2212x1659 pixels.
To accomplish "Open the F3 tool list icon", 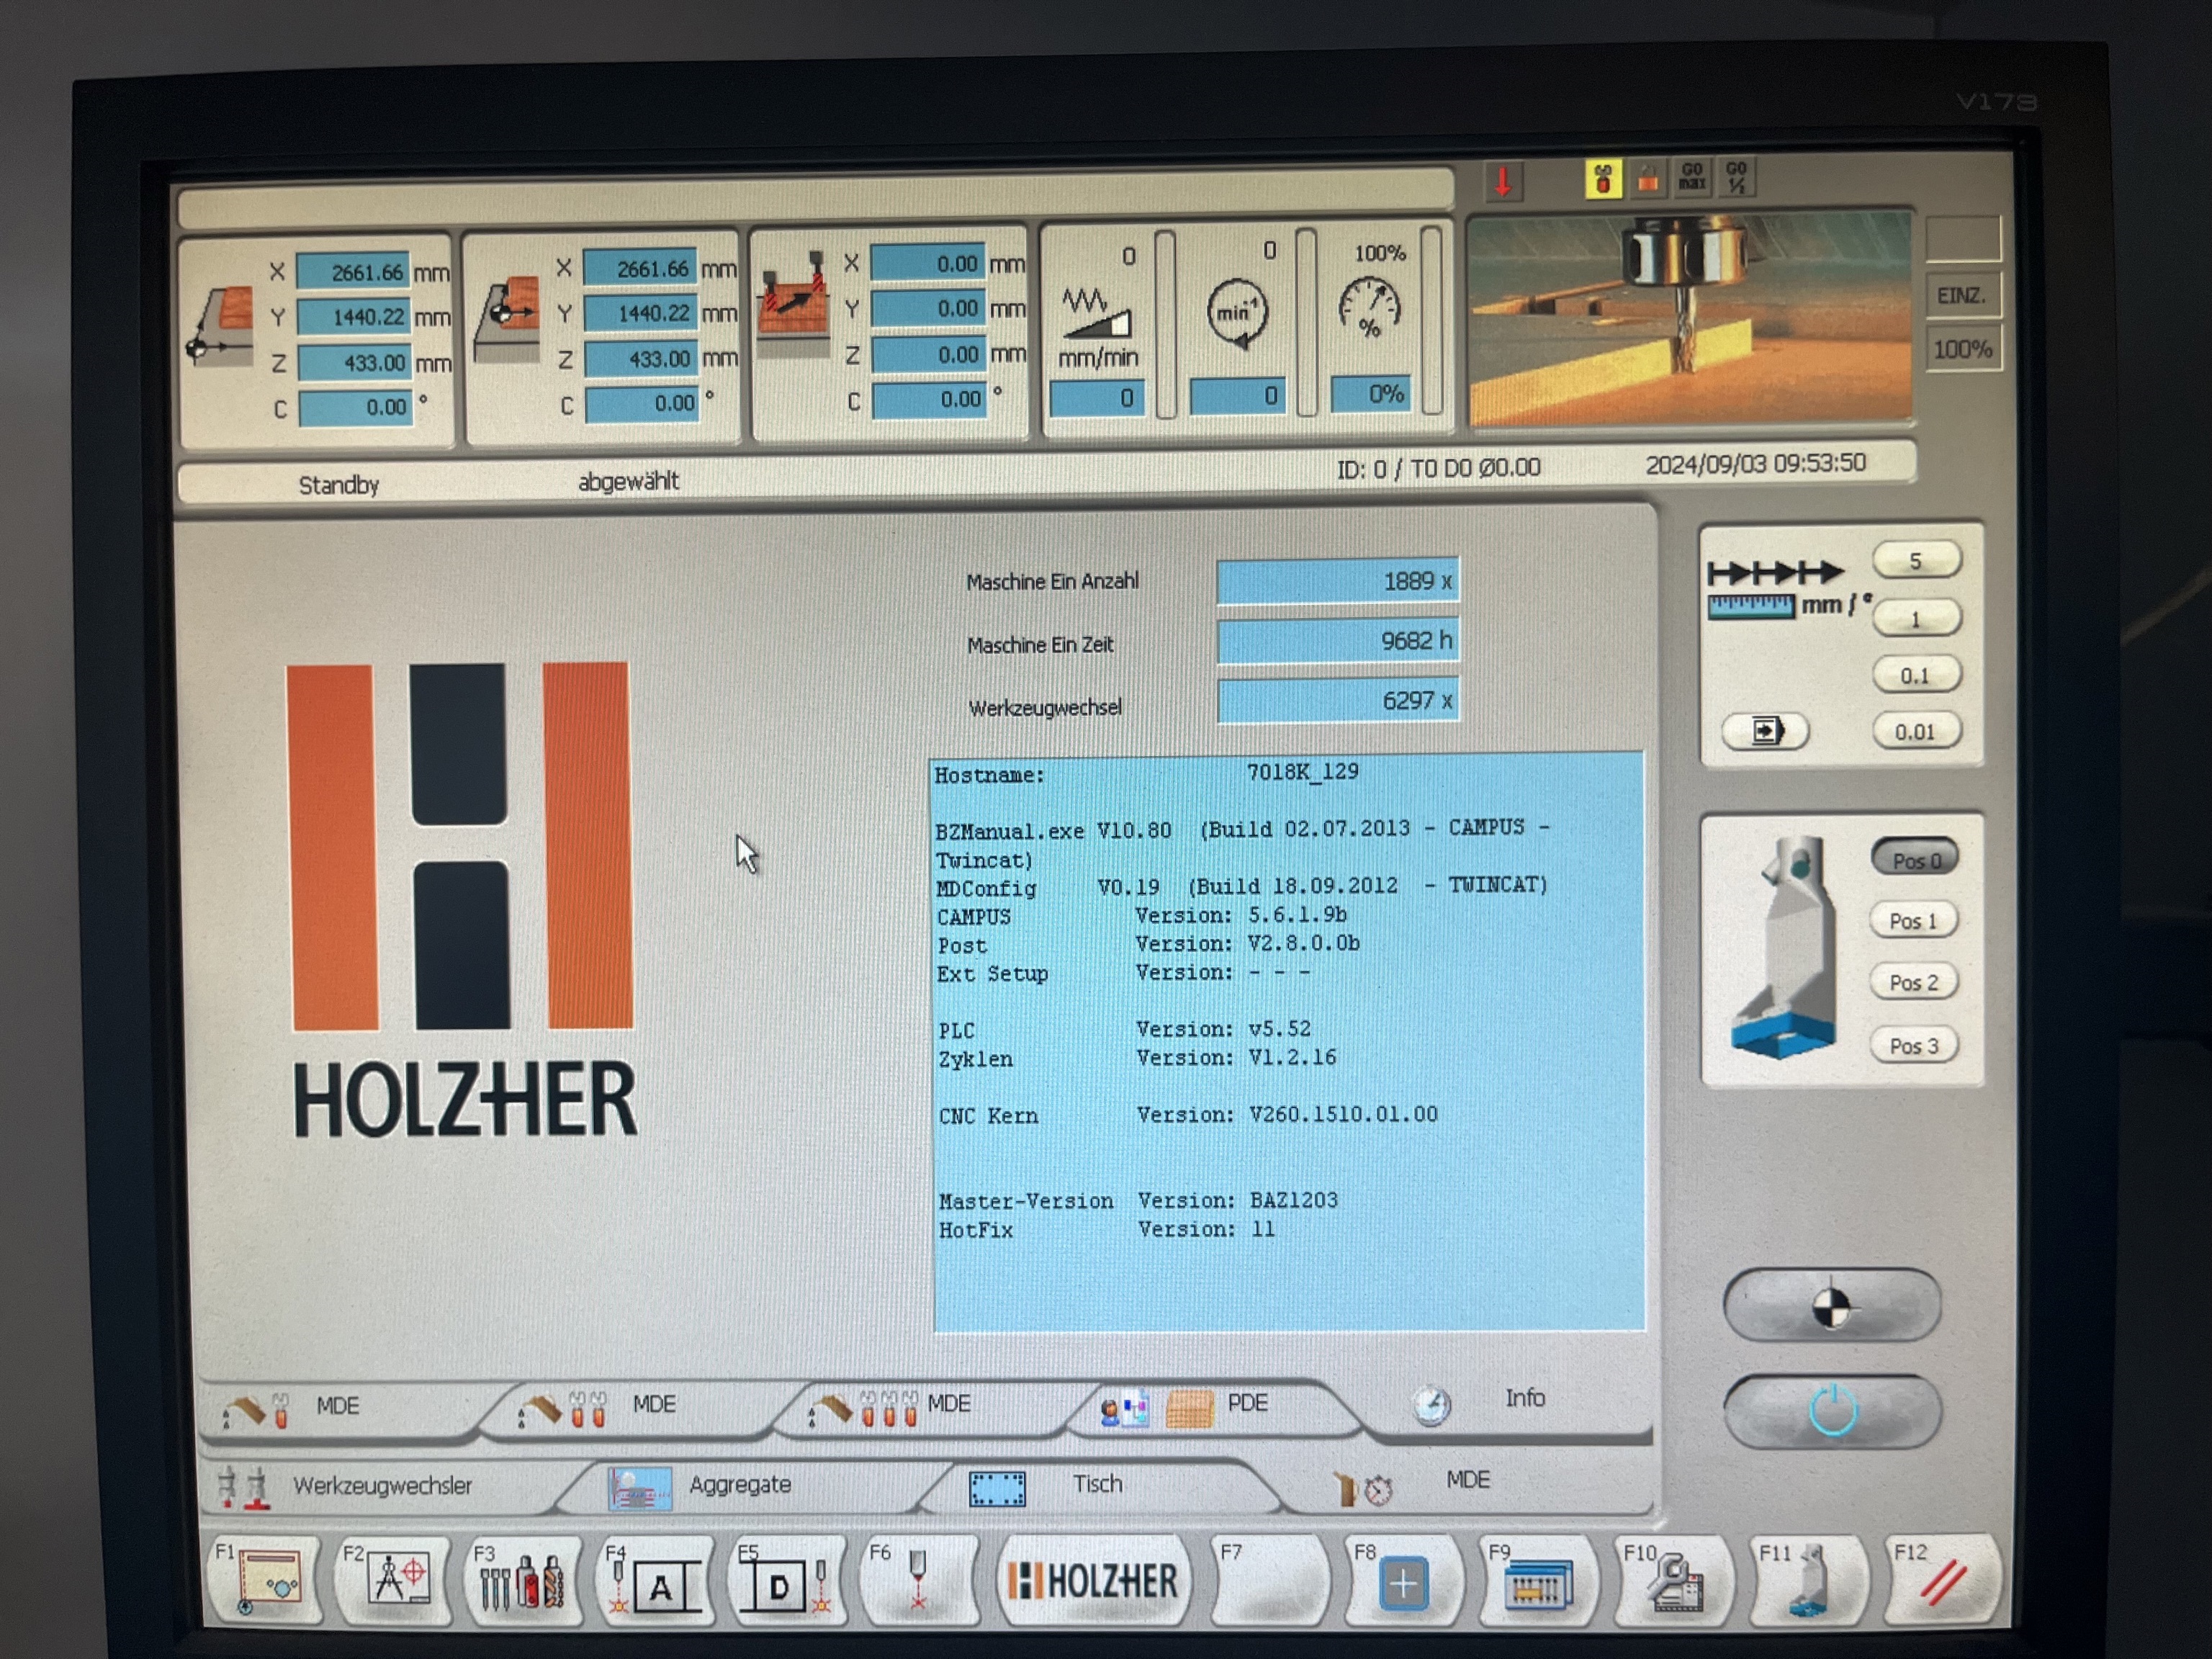I will click(x=523, y=1582).
